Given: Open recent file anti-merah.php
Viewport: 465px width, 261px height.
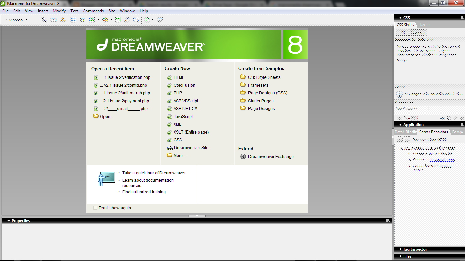Looking at the screenshot, I should click(125, 93).
